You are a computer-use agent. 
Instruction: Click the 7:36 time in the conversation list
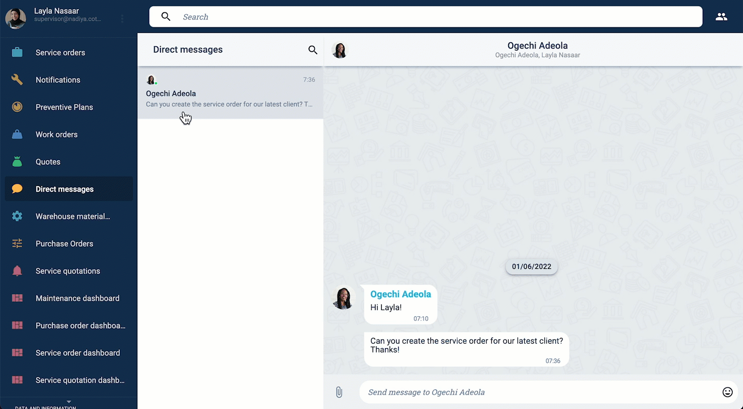[309, 80]
